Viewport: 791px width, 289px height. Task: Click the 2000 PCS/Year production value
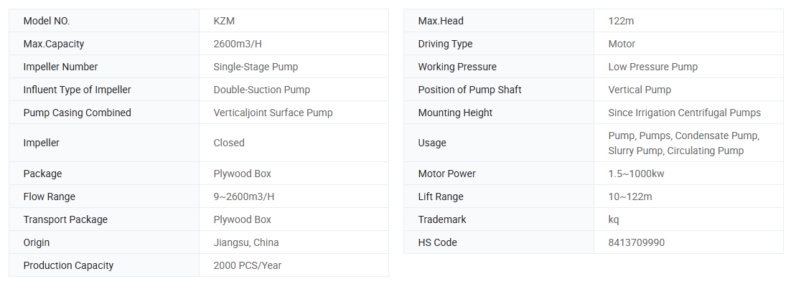pyautogui.click(x=248, y=265)
